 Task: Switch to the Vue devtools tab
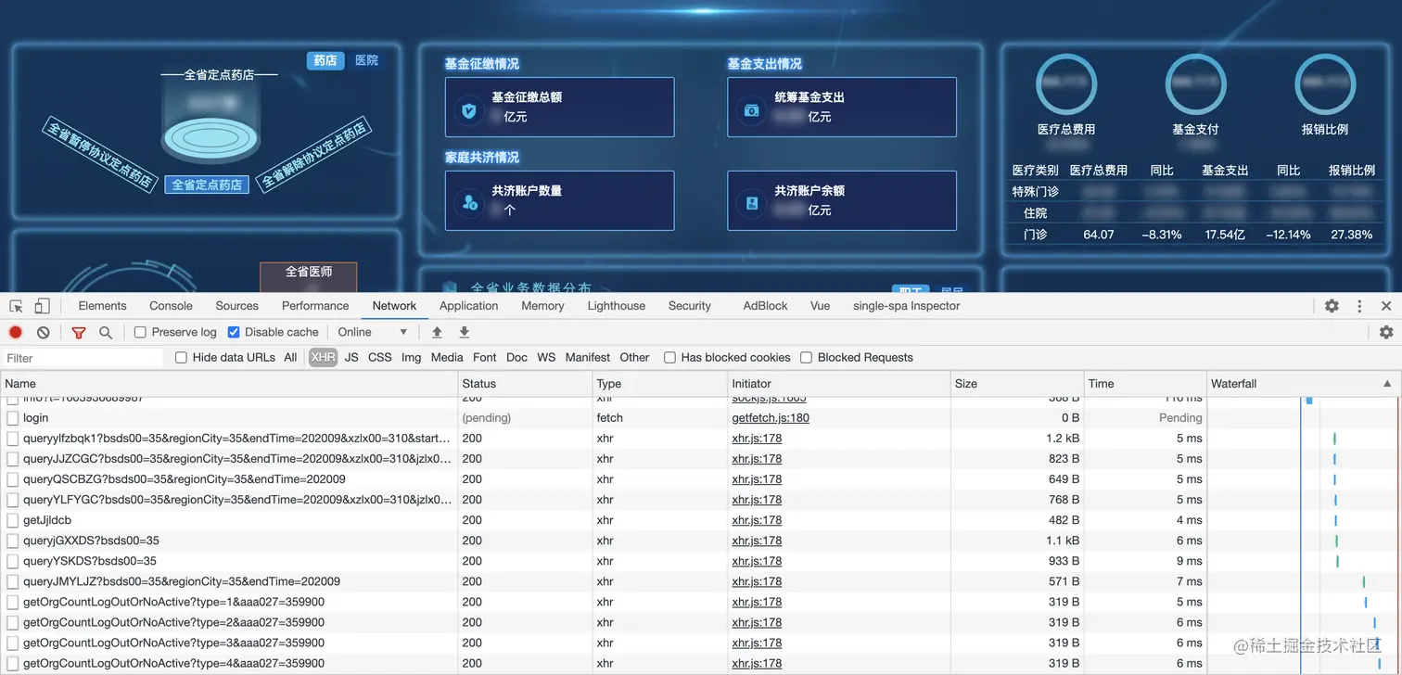tap(820, 306)
